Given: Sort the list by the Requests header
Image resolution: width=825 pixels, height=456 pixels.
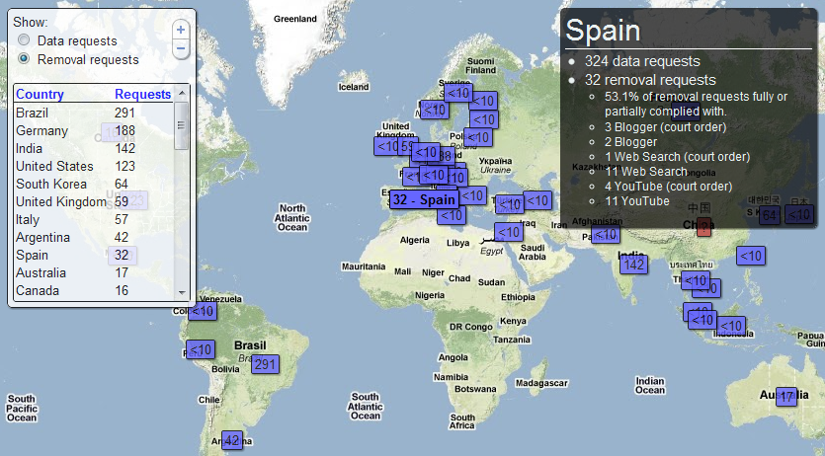Looking at the screenshot, I should [142, 94].
